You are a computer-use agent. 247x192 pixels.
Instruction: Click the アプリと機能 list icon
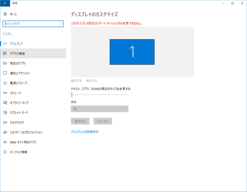point(5,53)
